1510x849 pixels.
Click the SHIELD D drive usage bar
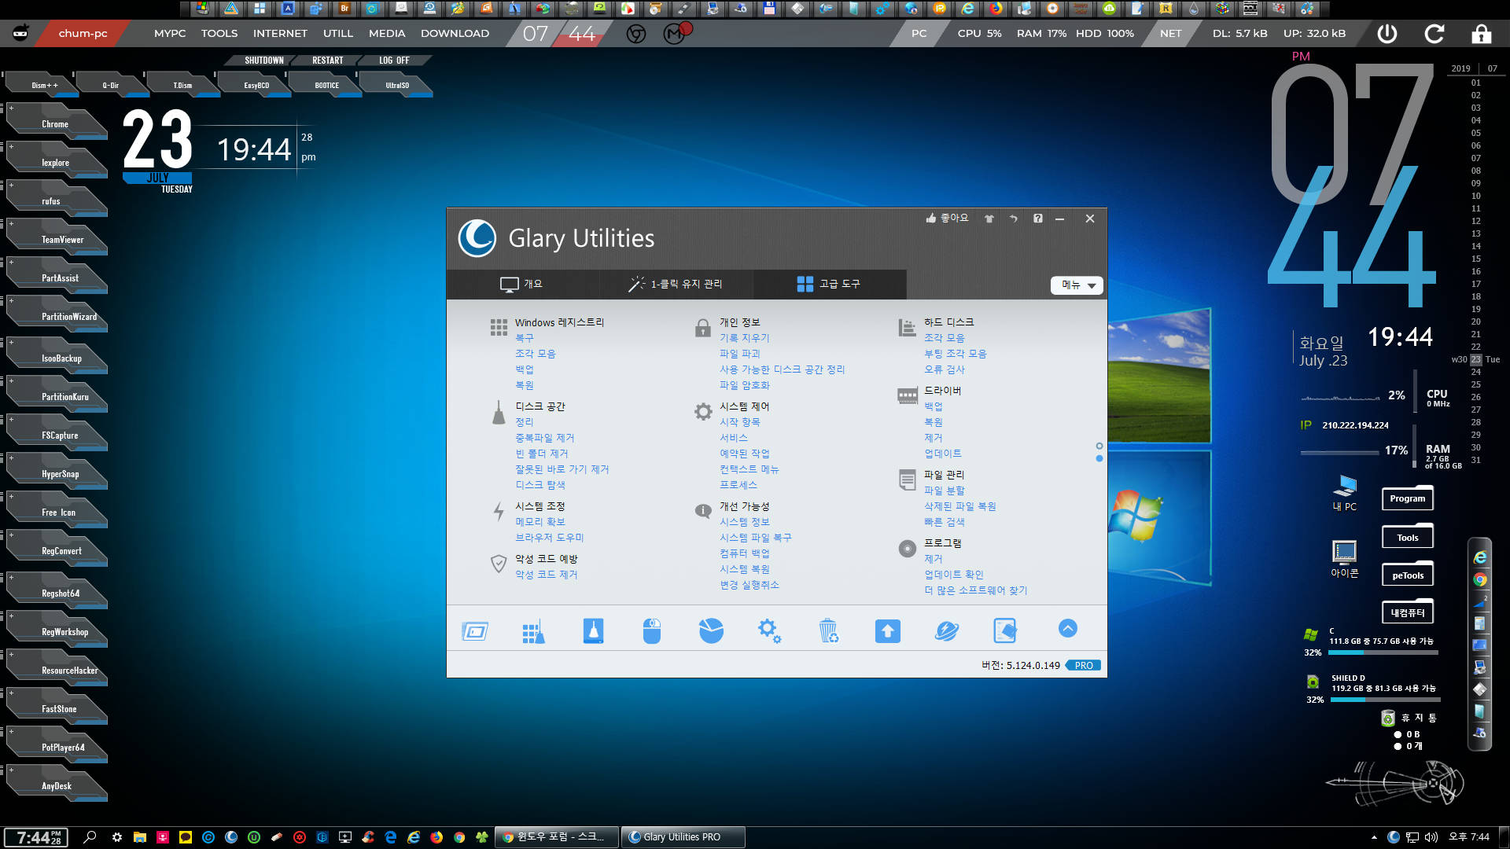[1385, 699]
